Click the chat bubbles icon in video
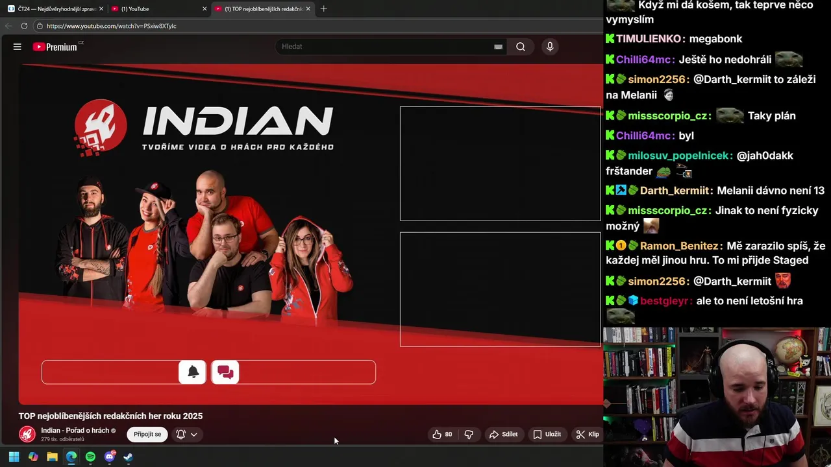The width and height of the screenshot is (831, 467). [225, 372]
